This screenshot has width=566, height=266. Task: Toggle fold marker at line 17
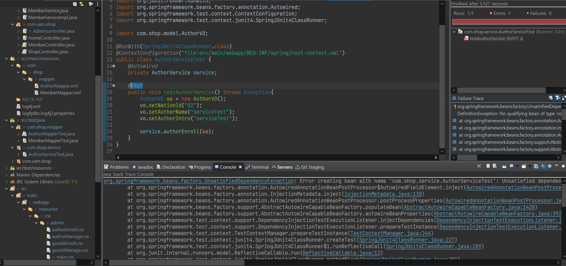(x=114, y=86)
